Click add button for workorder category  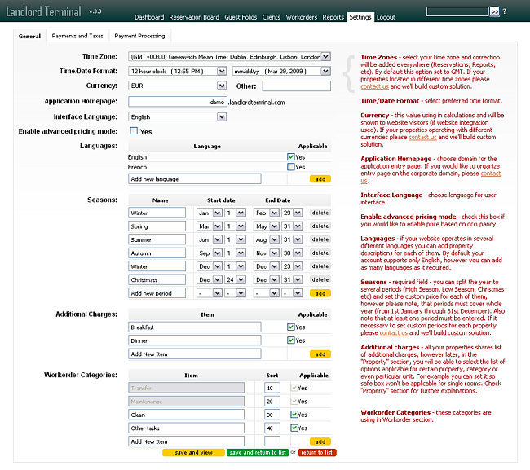(x=320, y=441)
